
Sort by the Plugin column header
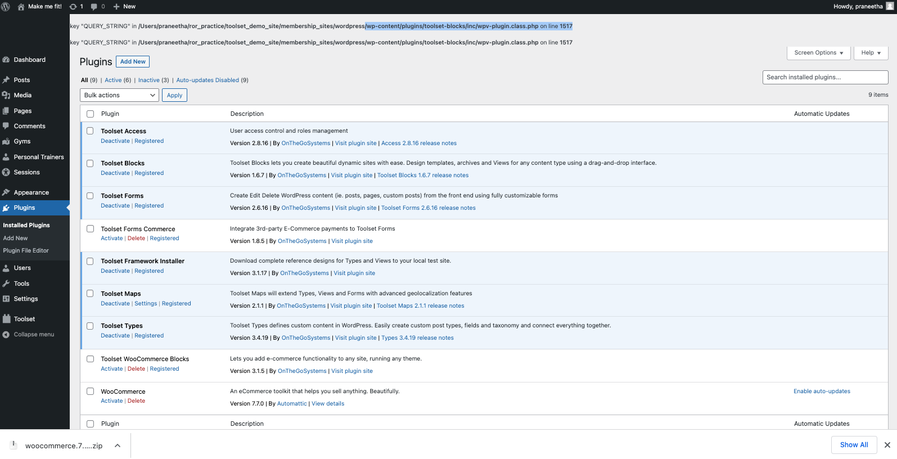click(110, 114)
